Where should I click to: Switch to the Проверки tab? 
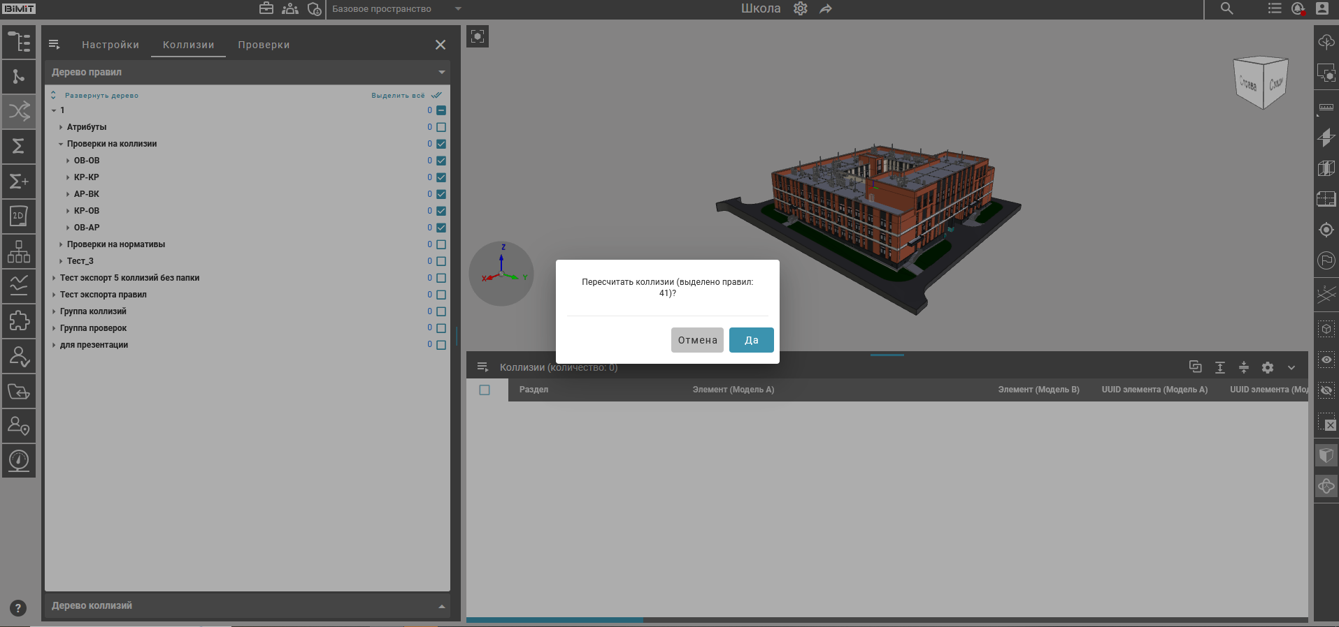(264, 45)
